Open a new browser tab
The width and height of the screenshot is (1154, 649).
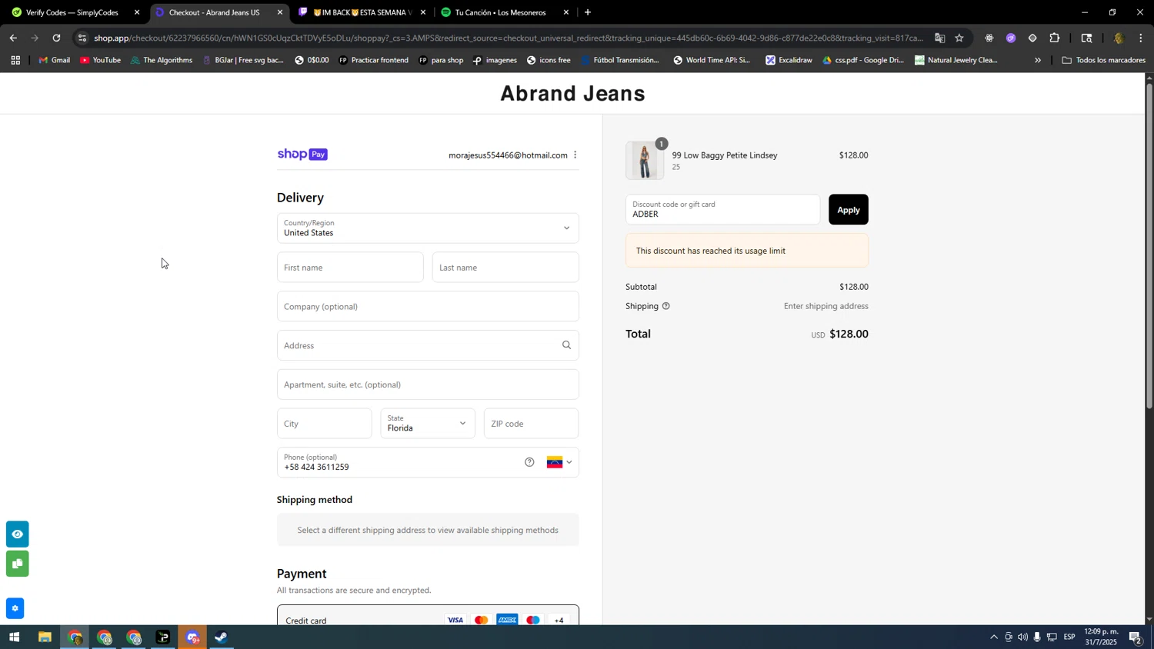point(588,12)
